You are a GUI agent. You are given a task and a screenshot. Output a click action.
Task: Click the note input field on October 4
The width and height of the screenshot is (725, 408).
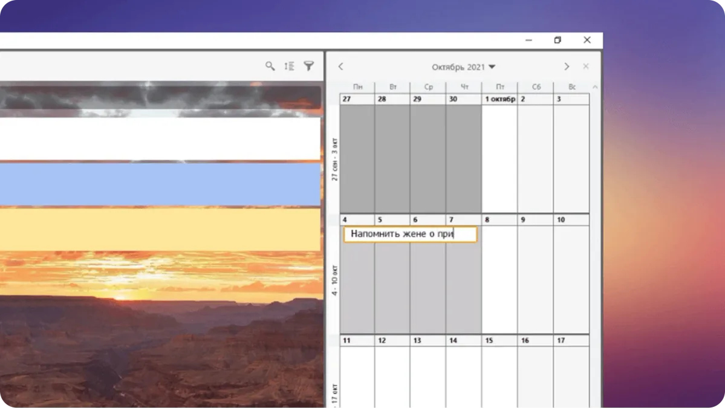[410, 235]
